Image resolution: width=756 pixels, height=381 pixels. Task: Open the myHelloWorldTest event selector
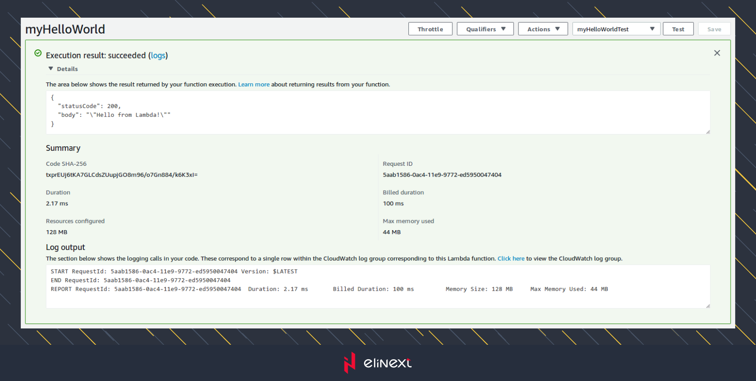[615, 29]
